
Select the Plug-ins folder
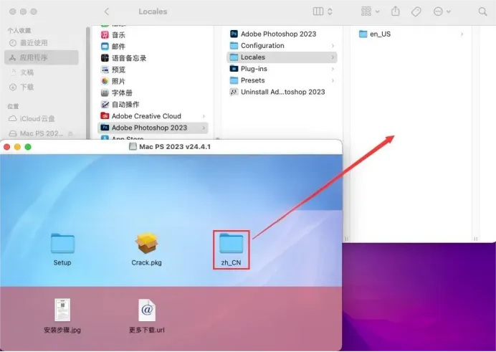tap(282, 69)
